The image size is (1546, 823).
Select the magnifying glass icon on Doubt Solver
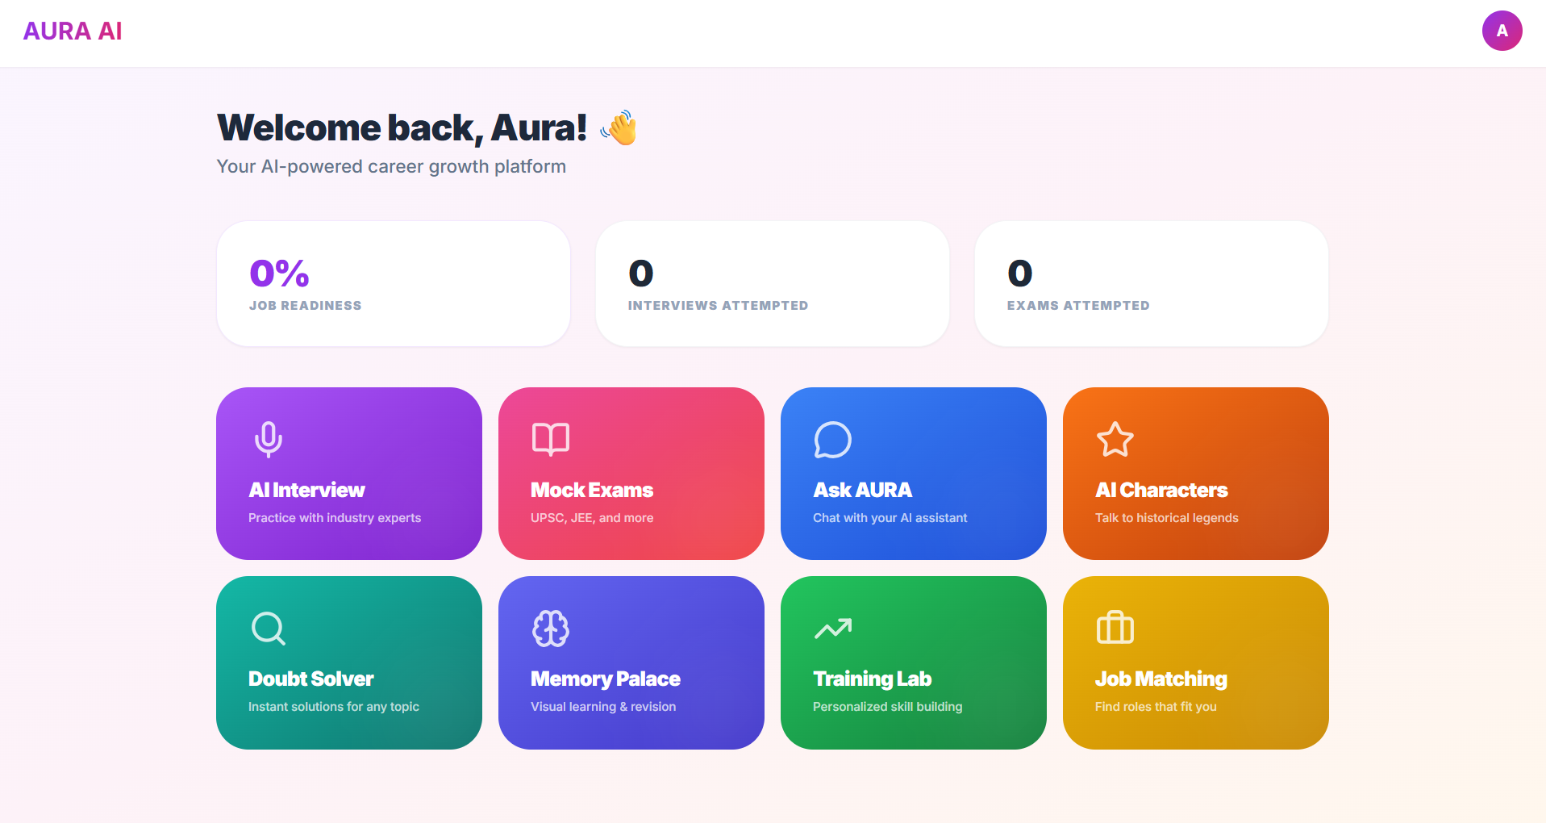tap(267, 629)
